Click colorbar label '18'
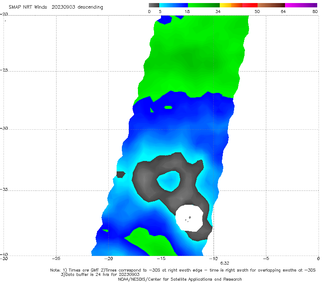The image size is (322, 282). tap(187, 12)
